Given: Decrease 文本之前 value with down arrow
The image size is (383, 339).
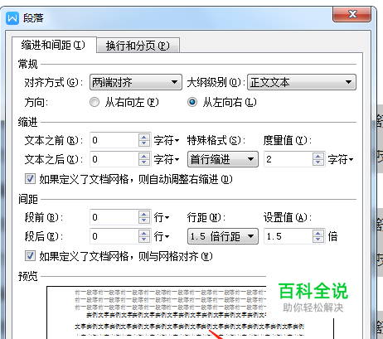Looking at the screenshot, I should [x=144, y=144].
